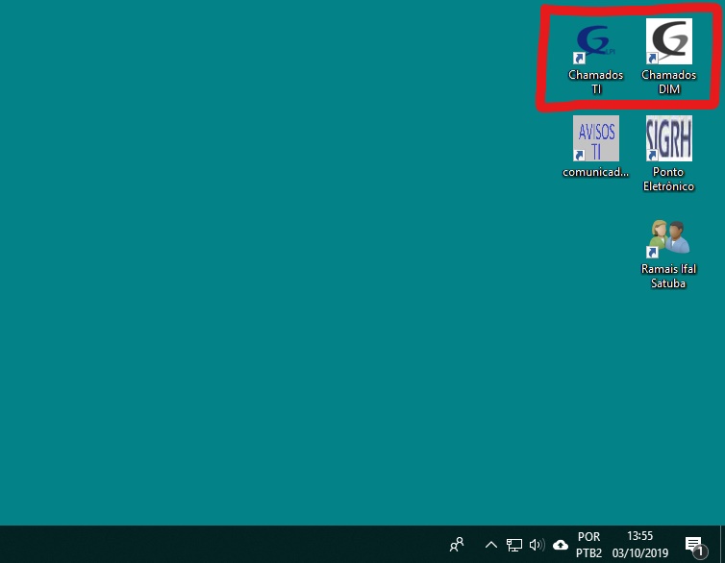Image resolution: width=725 pixels, height=563 pixels.
Task: Expand the hidden tray icons chevron
Action: [x=490, y=545]
